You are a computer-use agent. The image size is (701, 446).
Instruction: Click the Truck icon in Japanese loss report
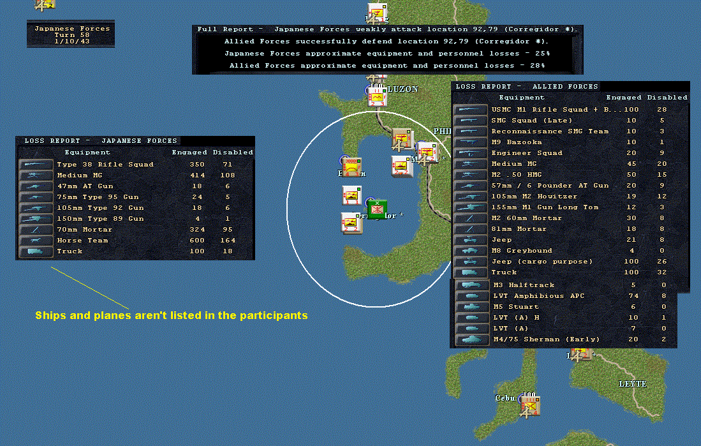click(36, 251)
